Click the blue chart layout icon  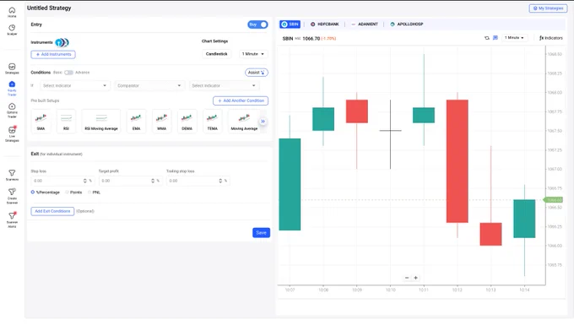(x=495, y=38)
